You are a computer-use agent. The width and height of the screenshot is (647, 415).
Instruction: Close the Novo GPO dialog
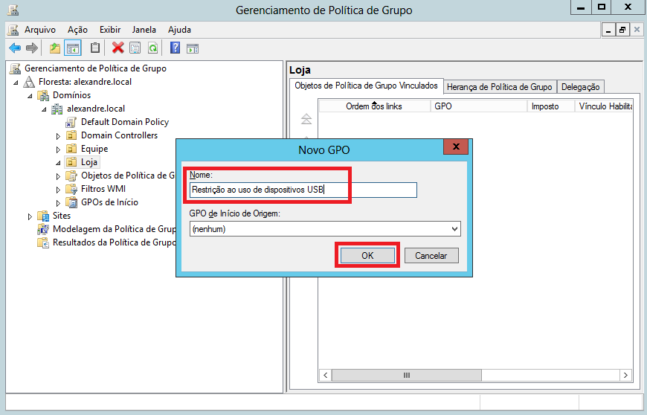click(x=456, y=147)
